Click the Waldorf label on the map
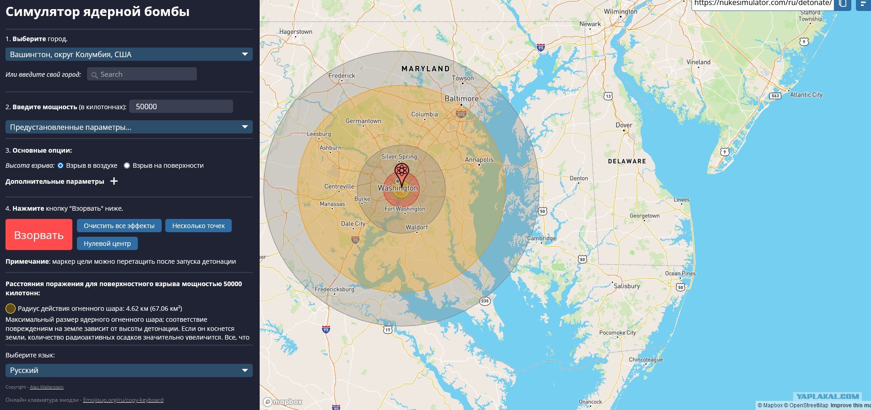Image resolution: width=871 pixels, height=410 pixels. 417,227
